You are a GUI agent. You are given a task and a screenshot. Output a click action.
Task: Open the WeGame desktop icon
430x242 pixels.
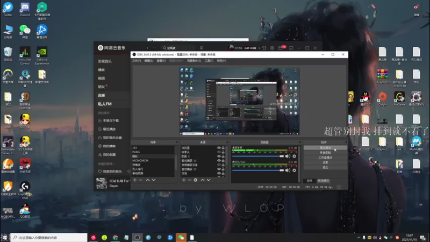(399, 99)
